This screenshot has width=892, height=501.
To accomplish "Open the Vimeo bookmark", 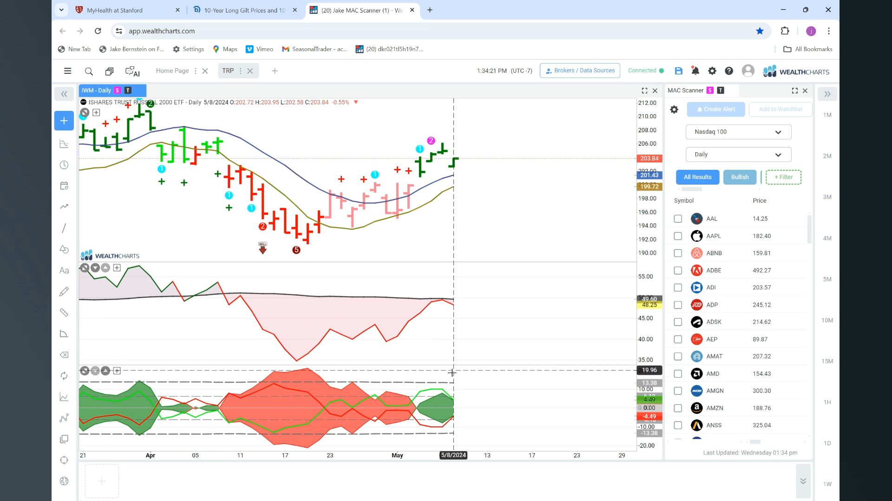I will tap(259, 49).
